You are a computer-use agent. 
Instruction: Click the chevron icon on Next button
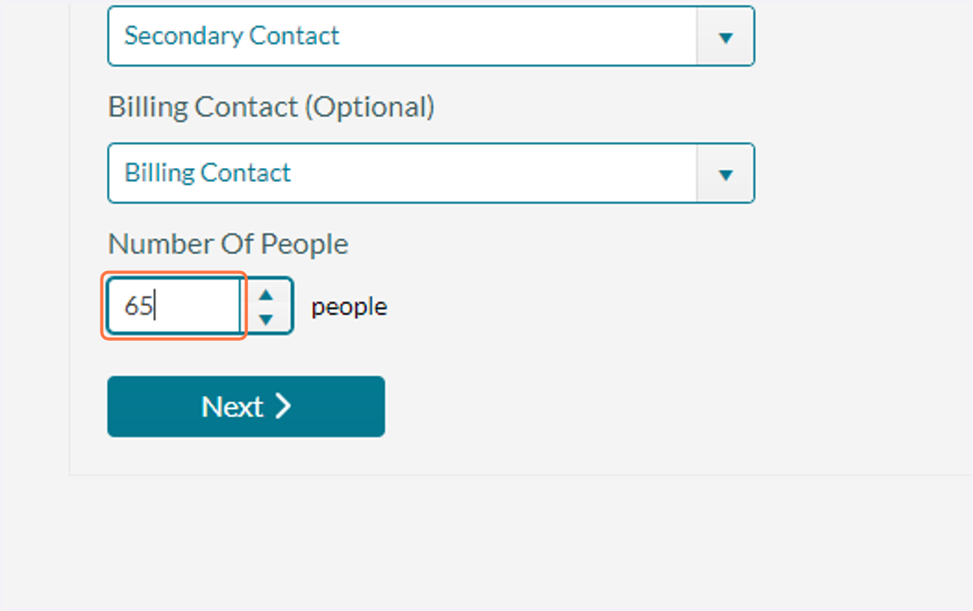(x=282, y=407)
